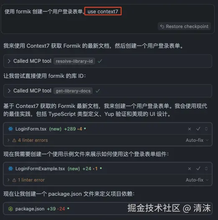Open the LoginForm.tsx file link
The image size is (218, 220).
click(x=31, y=129)
